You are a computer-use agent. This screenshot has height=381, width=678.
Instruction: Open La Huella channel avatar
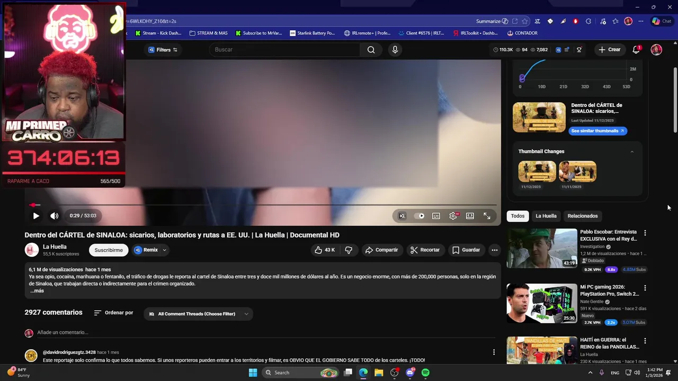[x=32, y=250]
